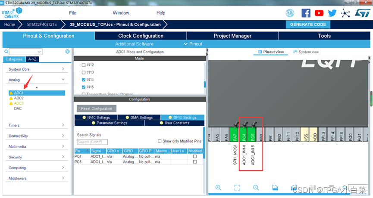Click the zoom out magnifier in pinout view
Image resolution: width=373 pixels, height=198 pixels.
(x=256, y=188)
